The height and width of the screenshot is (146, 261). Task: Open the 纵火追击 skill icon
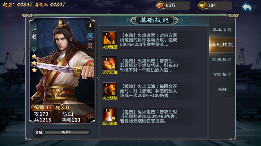pos(110,115)
